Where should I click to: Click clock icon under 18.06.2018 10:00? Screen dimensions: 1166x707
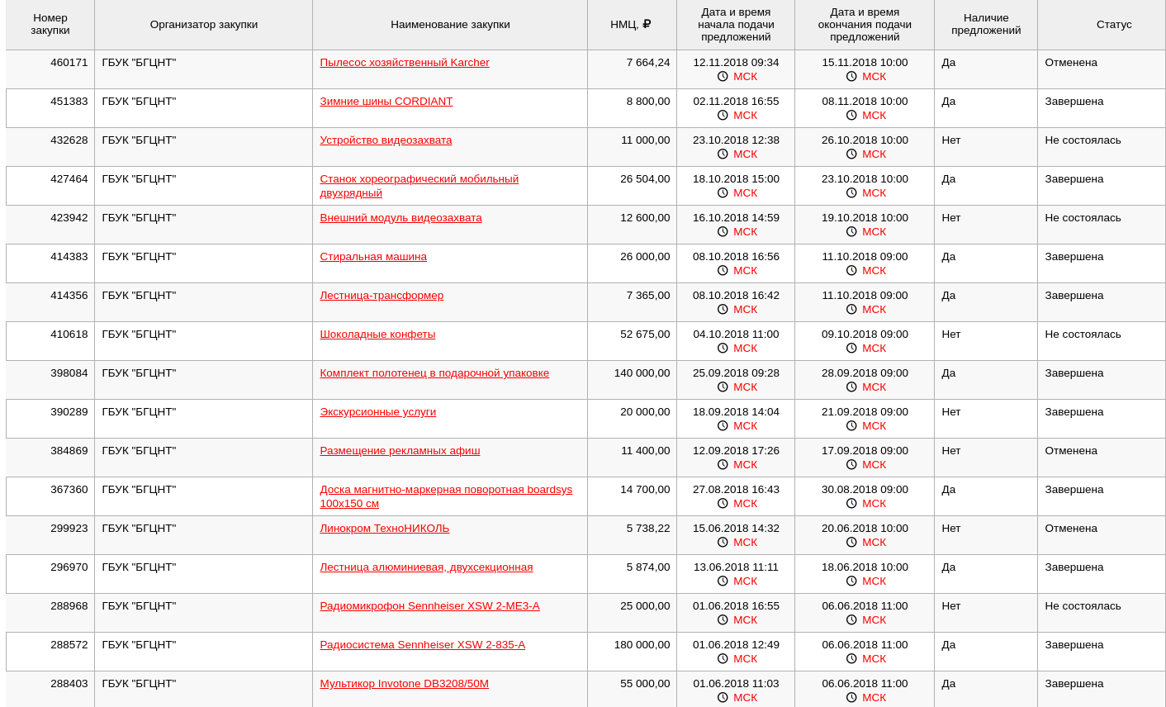click(x=851, y=581)
